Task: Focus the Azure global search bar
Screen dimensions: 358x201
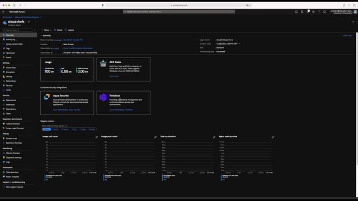Action: pos(179,12)
